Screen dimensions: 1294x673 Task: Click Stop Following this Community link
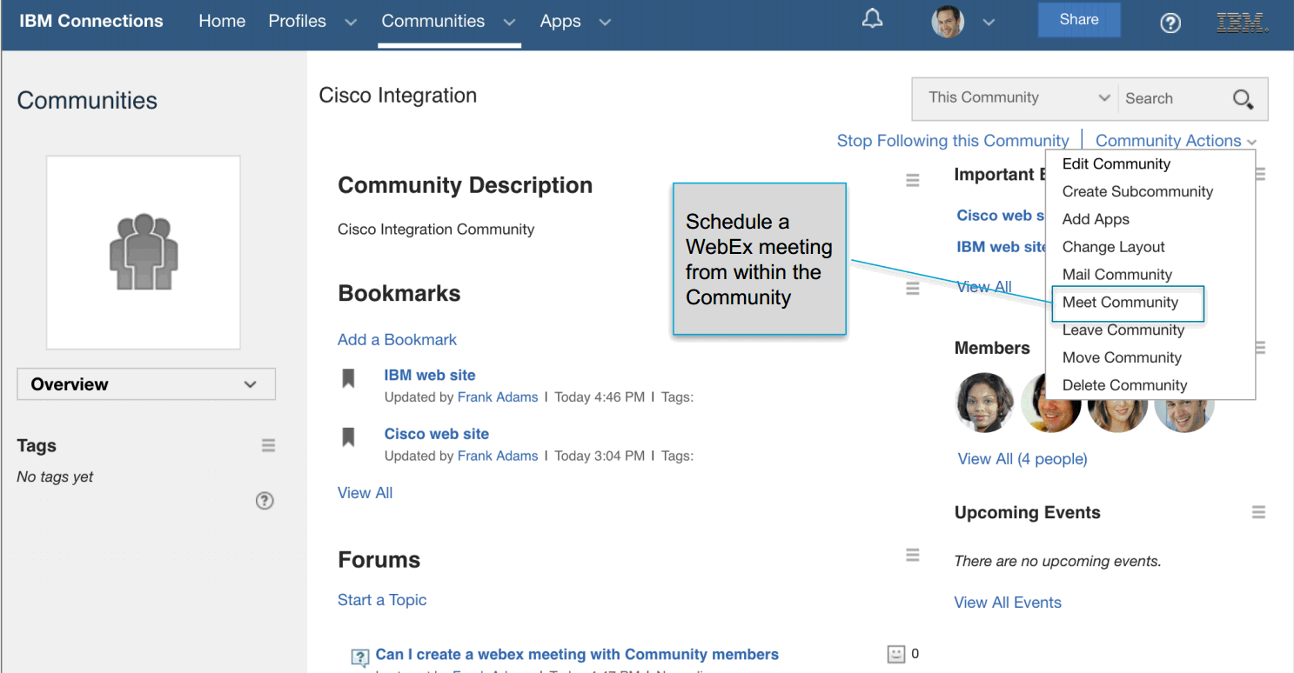pyautogui.click(x=953, y=141)
